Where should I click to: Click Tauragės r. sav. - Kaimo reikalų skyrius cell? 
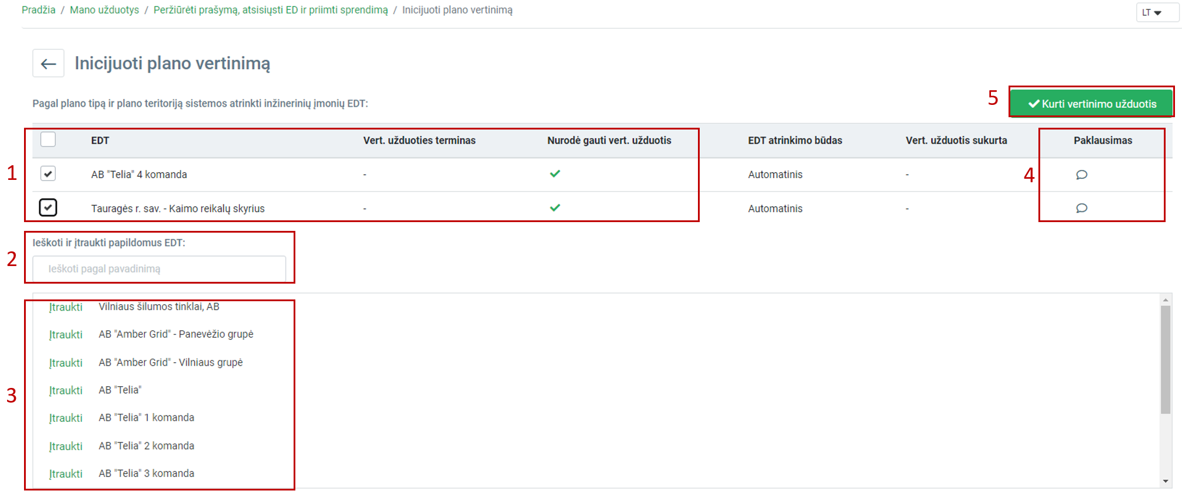click(178, 208)
